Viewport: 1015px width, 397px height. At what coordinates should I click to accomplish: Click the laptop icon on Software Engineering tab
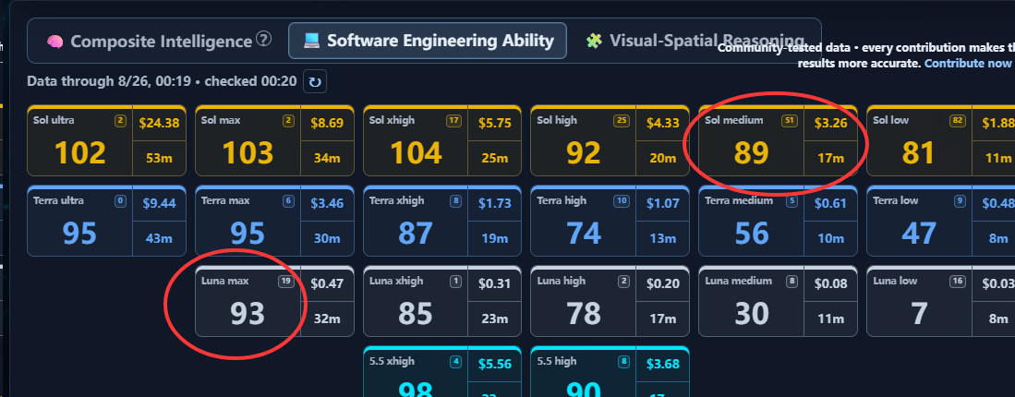(x=312, y=41)
